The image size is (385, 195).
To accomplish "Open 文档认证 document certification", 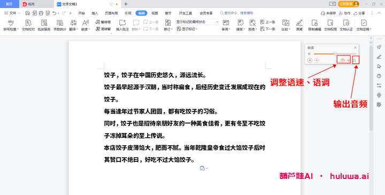I will [x=346, y=26].
